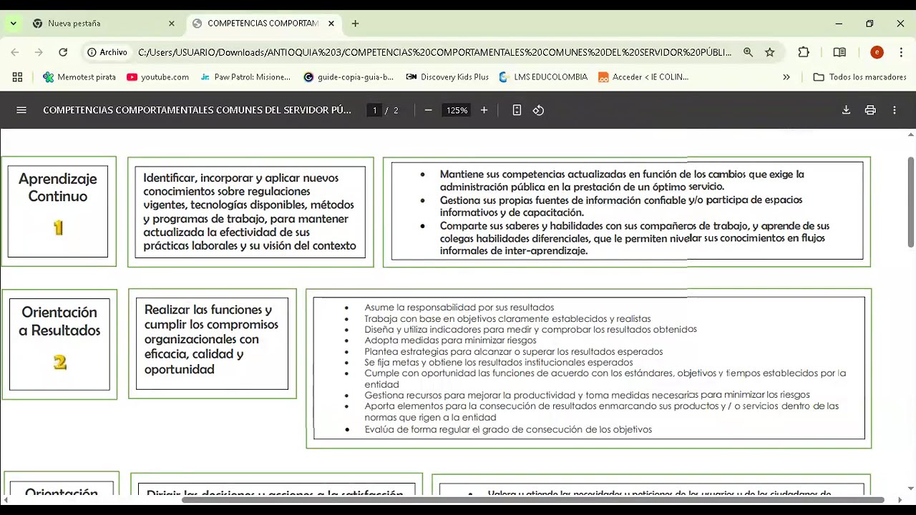
Task: Open the apps grid shortcut
Action: [17, 77]
